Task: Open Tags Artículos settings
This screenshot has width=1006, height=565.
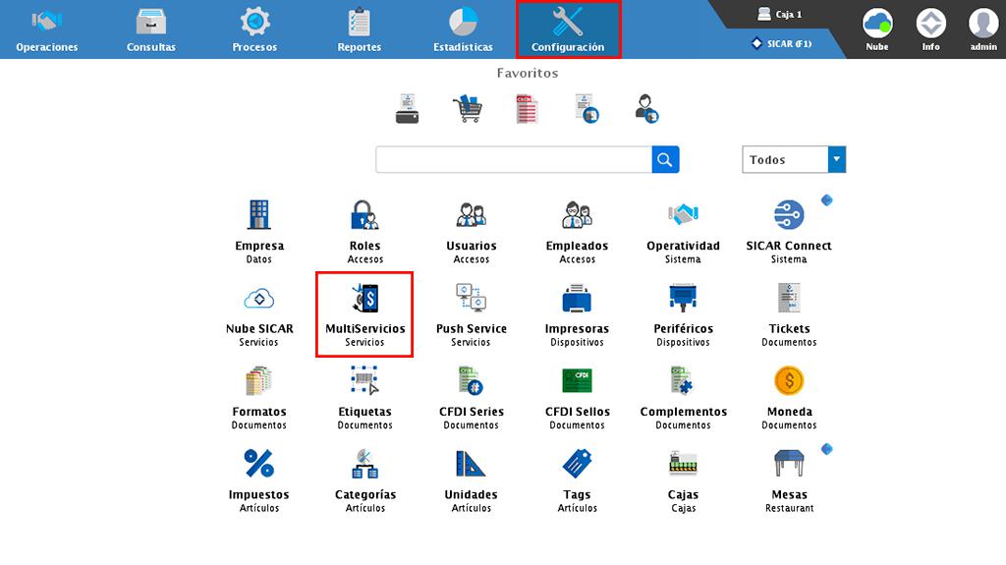Action: coord(578,480)
